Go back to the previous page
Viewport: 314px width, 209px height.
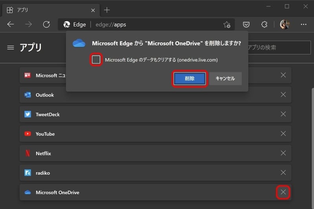(x=11, y=24)
